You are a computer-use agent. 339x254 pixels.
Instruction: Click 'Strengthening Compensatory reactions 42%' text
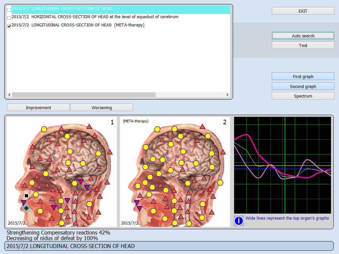(58, 233)
